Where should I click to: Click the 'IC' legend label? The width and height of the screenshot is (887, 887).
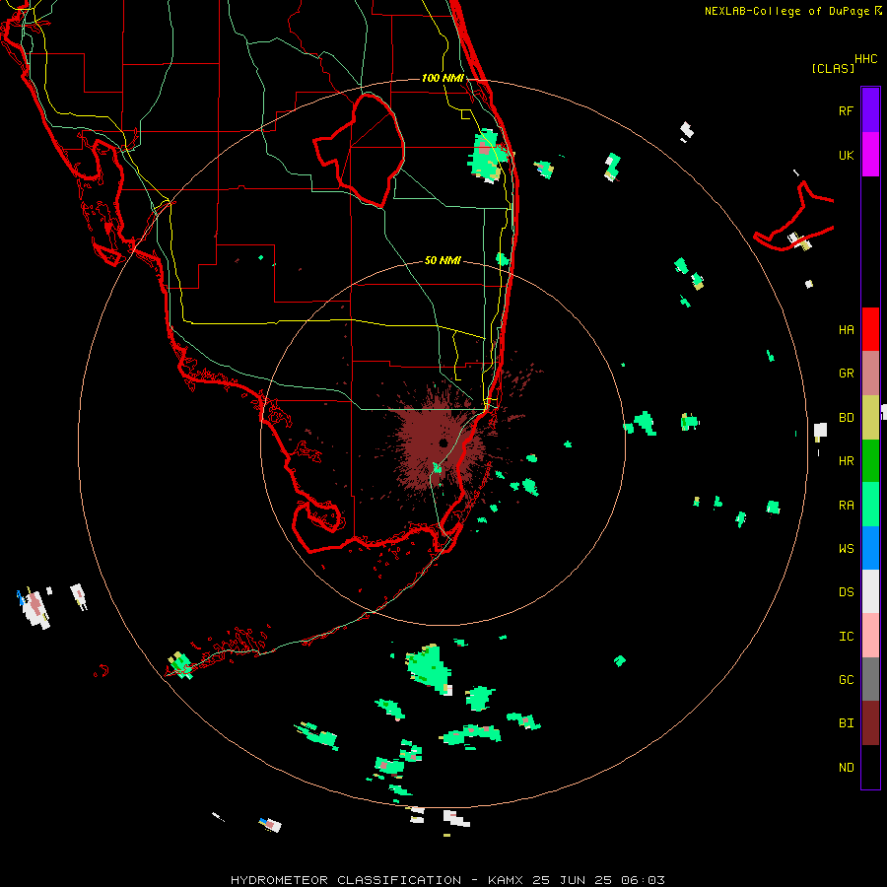pos(846,637)
